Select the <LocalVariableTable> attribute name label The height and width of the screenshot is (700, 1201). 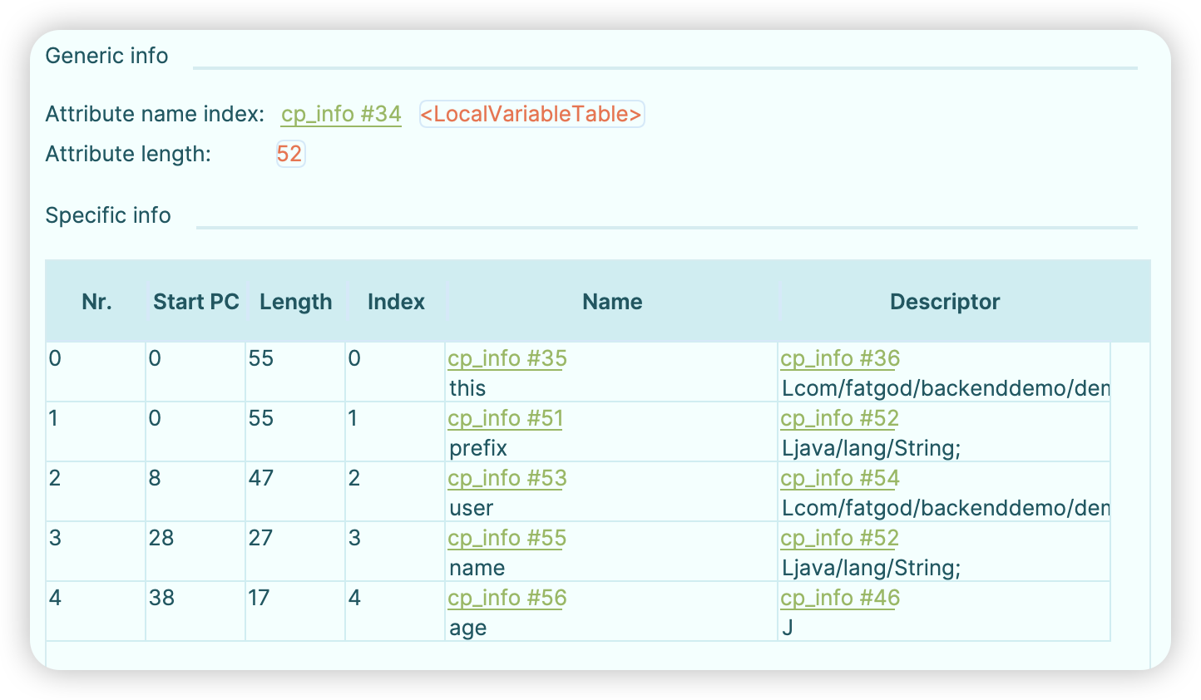click(531, 114)
